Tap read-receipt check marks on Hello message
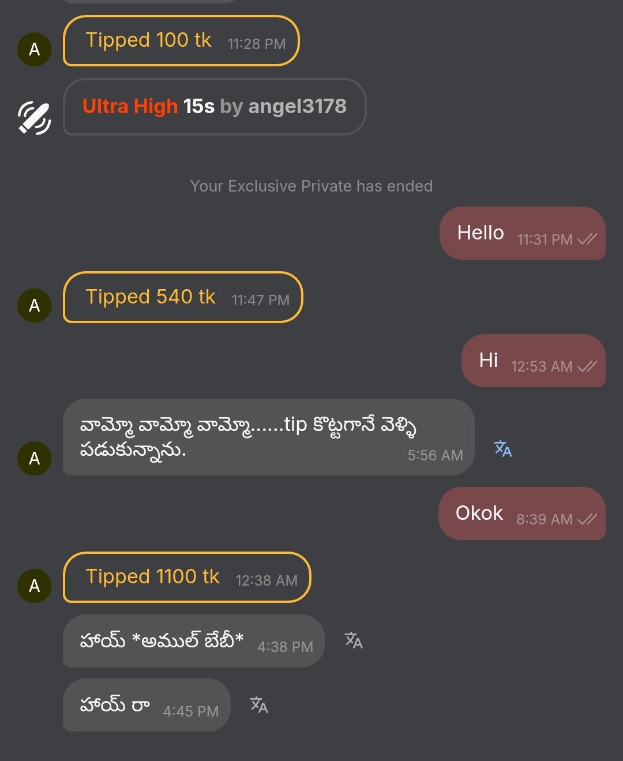Screen dimensions: 623x761 tap(587, 239)
